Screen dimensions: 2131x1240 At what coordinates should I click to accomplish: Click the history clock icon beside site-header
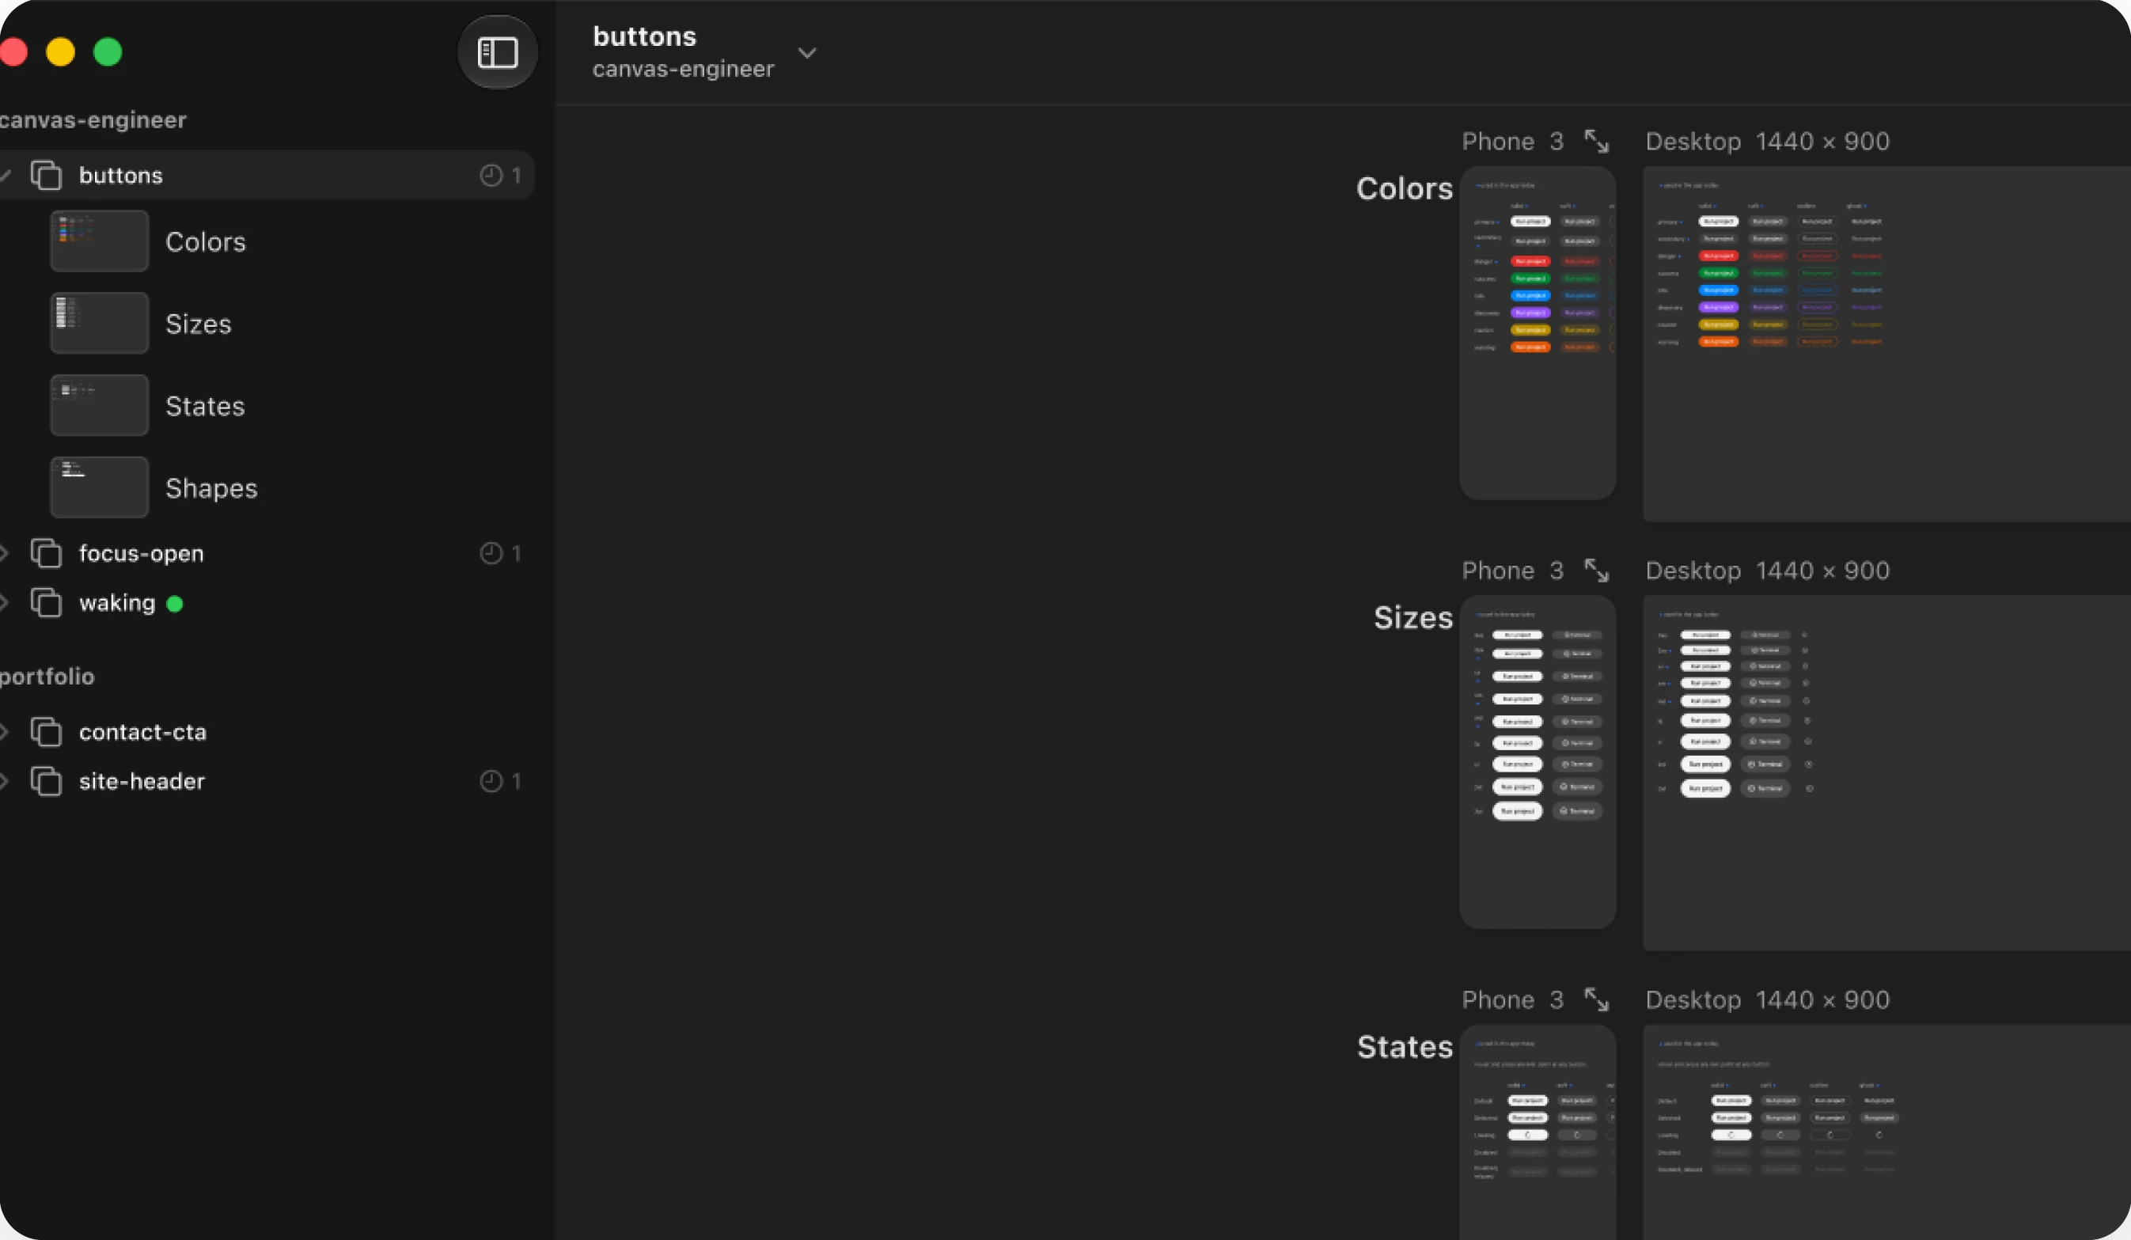[x=491, y=782]
